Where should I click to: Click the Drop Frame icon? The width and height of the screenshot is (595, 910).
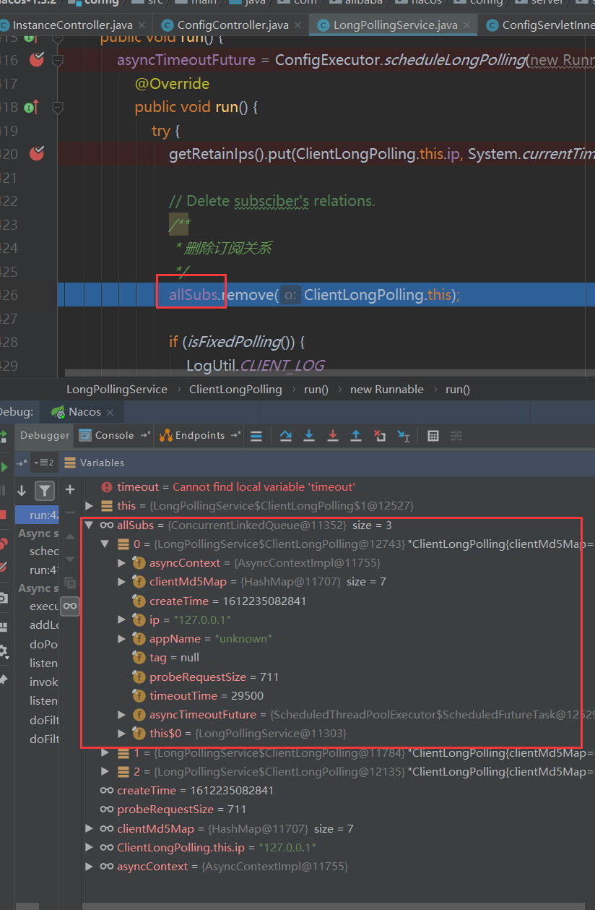coord(380,436)
